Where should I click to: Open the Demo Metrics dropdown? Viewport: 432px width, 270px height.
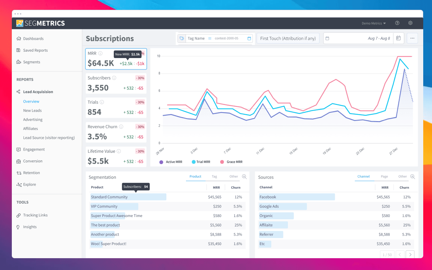[374, 23]
